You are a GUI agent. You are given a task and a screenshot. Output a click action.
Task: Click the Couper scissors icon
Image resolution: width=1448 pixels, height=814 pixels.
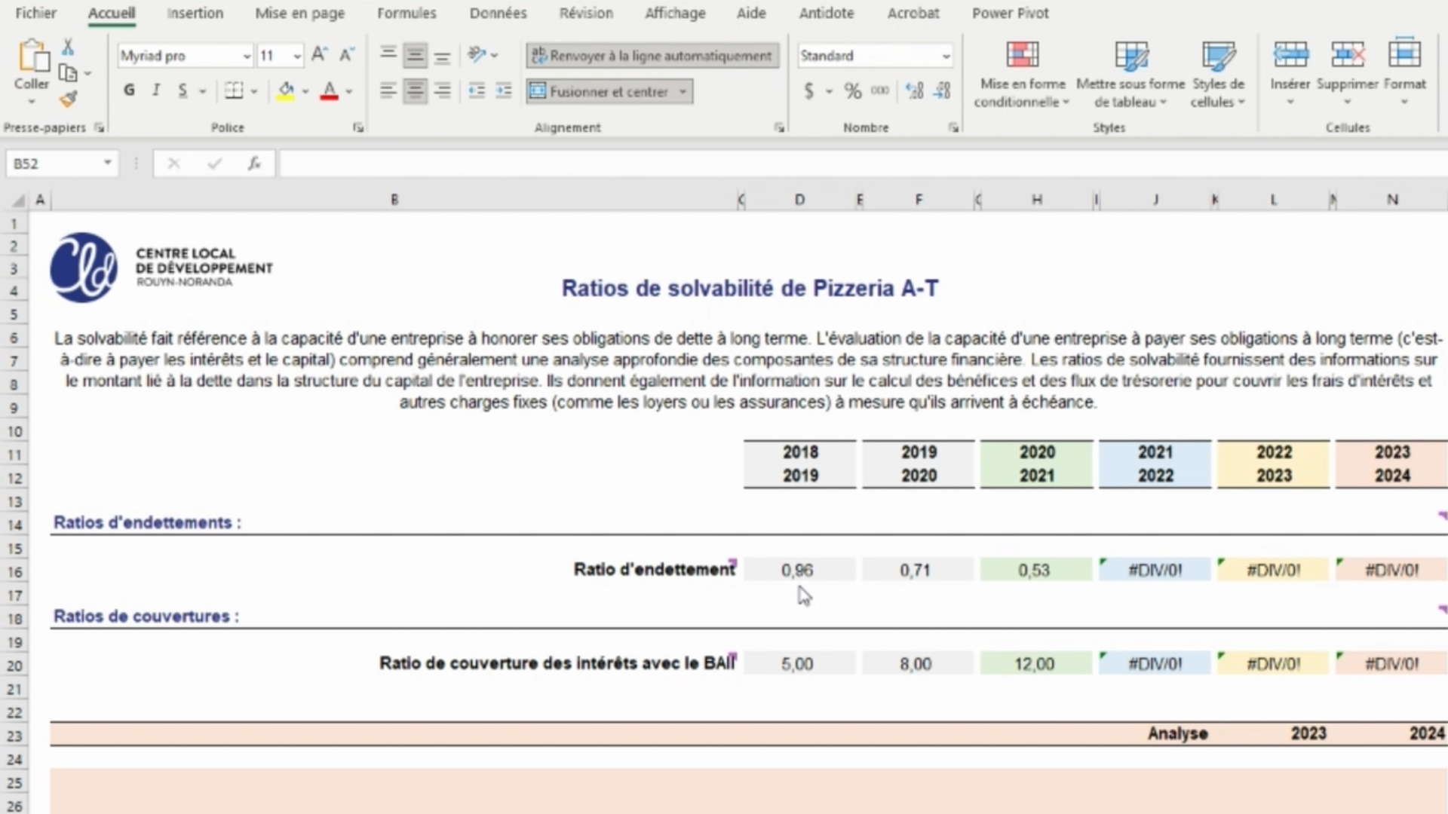pyautogui.click(x=68, y=47)
